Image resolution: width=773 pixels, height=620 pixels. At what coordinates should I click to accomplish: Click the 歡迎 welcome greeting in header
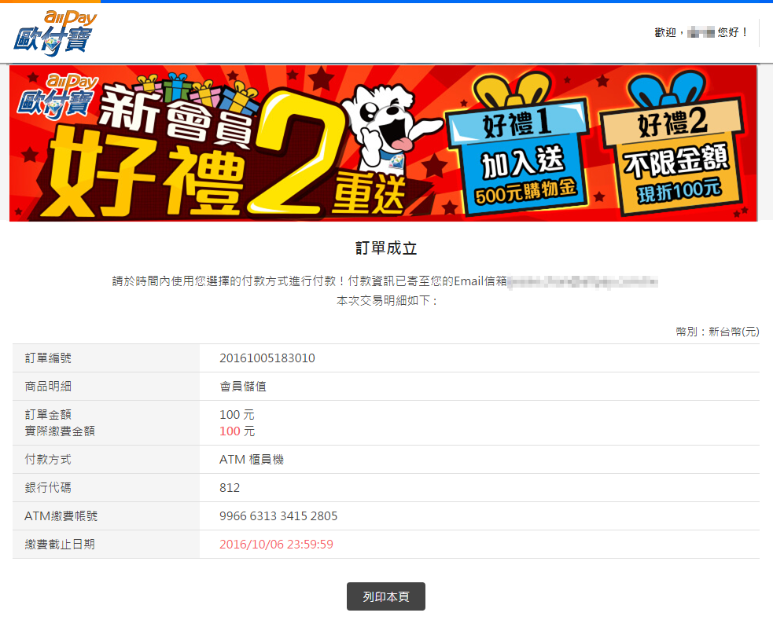[x=701, y=32]
